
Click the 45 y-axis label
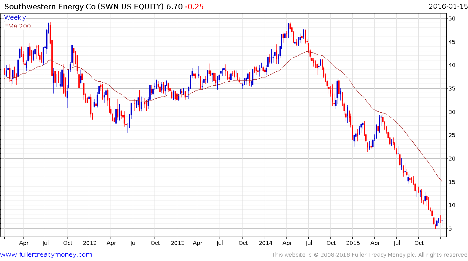coord(451,42)
